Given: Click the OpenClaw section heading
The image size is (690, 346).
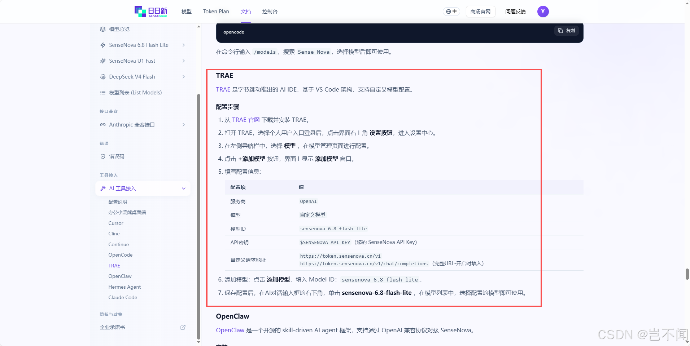Looking at the screenshot, I should click(x=232, y=316).
